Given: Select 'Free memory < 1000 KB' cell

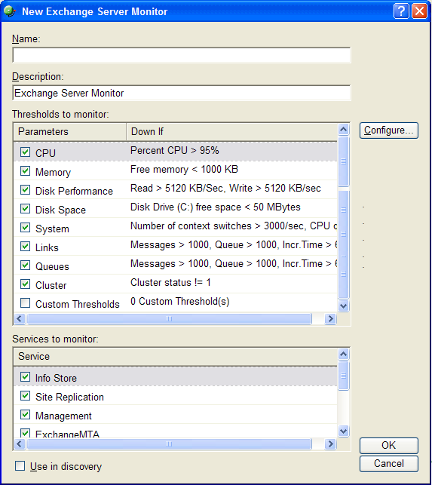Looking at the screenshot, I should [x=184, y=170].
